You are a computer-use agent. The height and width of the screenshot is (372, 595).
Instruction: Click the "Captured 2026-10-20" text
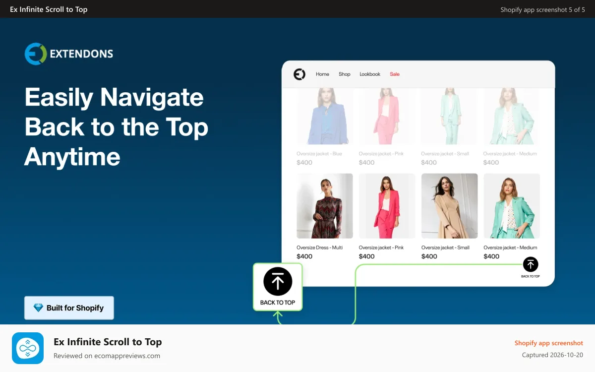coord(553,355)
